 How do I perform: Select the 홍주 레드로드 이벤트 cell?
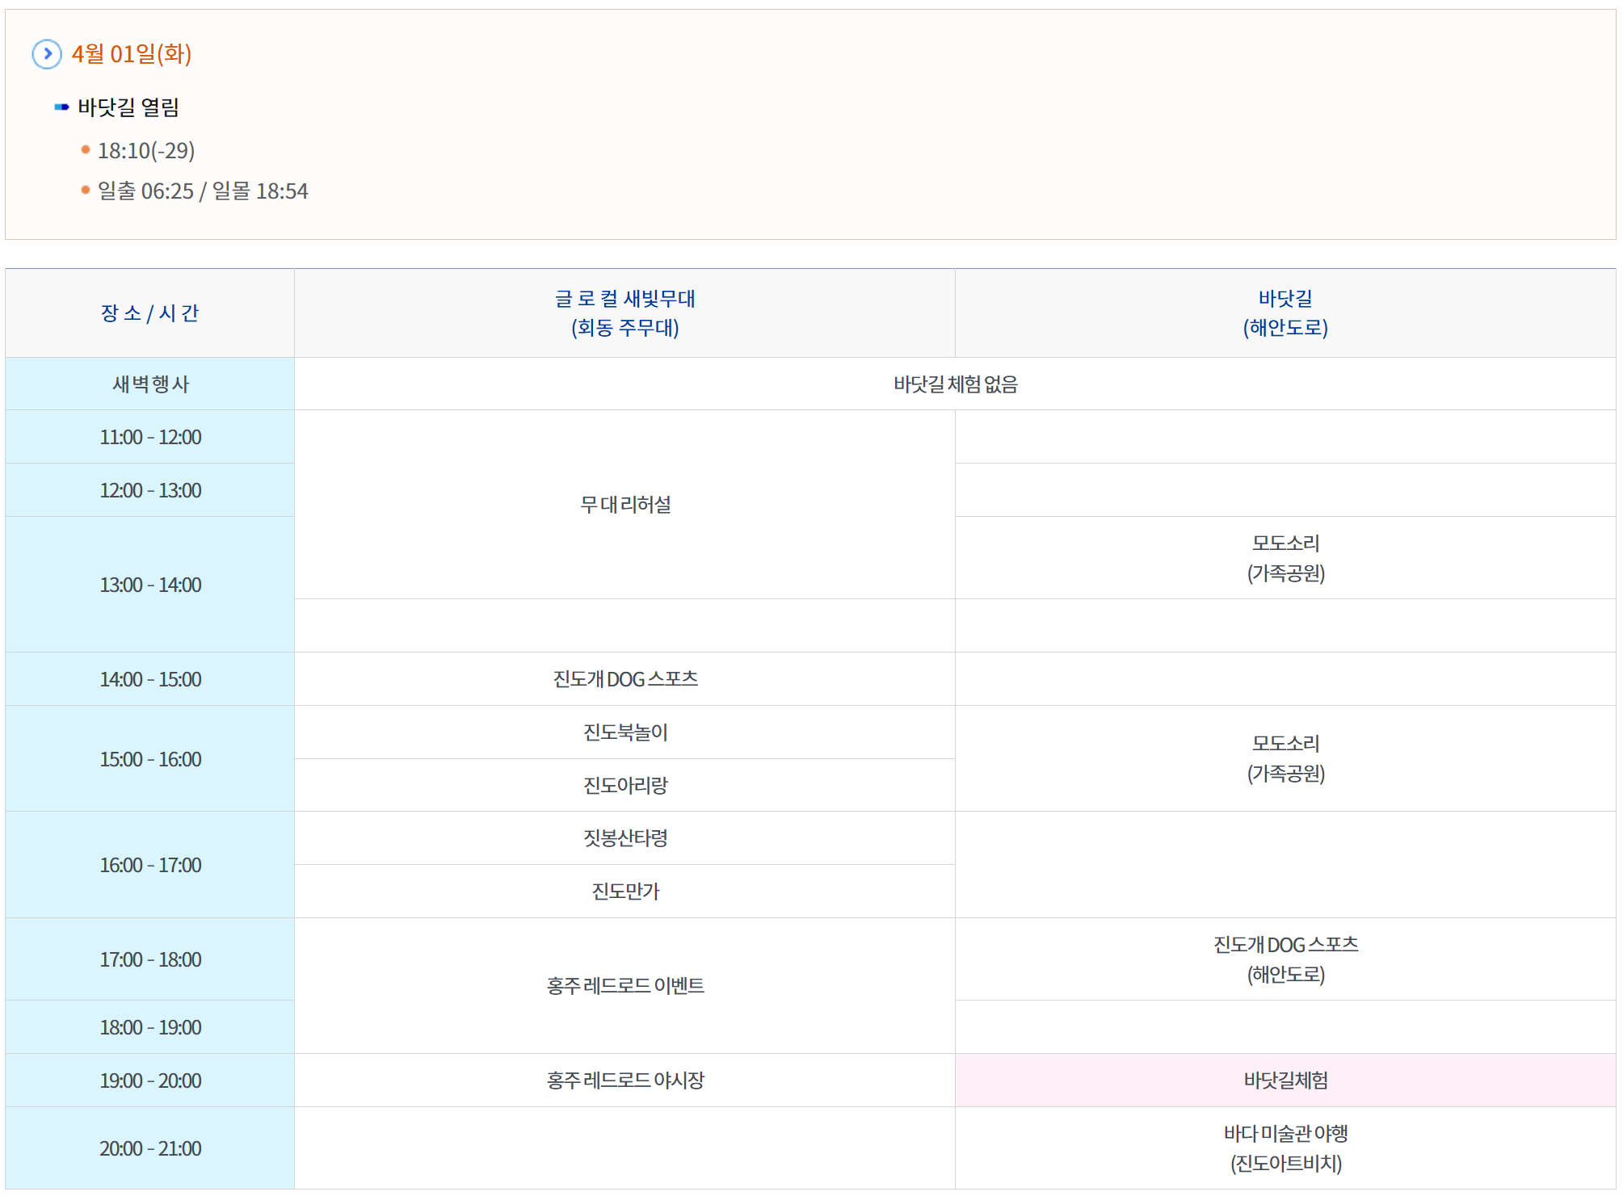pyautogui.click(x=624, y=985)
